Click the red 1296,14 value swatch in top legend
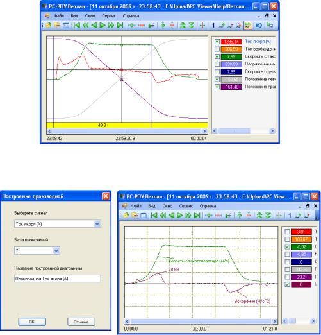The height and width of the screenshot is (335, 321). point(231,42)
